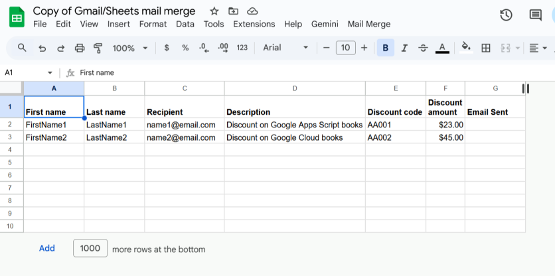
Task: Toggle strikethrough formatting
Action: (x=423, y=48)
